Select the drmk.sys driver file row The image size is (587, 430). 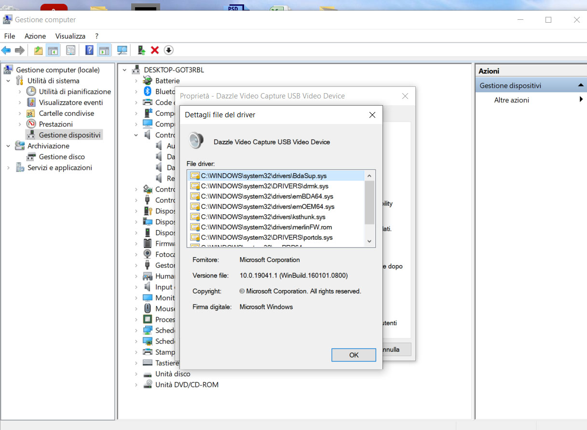pyautogui.click(x=276, y=186)
